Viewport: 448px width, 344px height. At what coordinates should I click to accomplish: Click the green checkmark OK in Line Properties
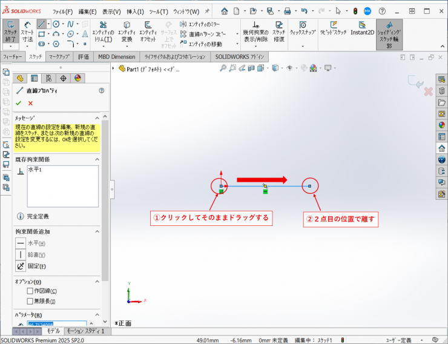(x=19, y=103)
